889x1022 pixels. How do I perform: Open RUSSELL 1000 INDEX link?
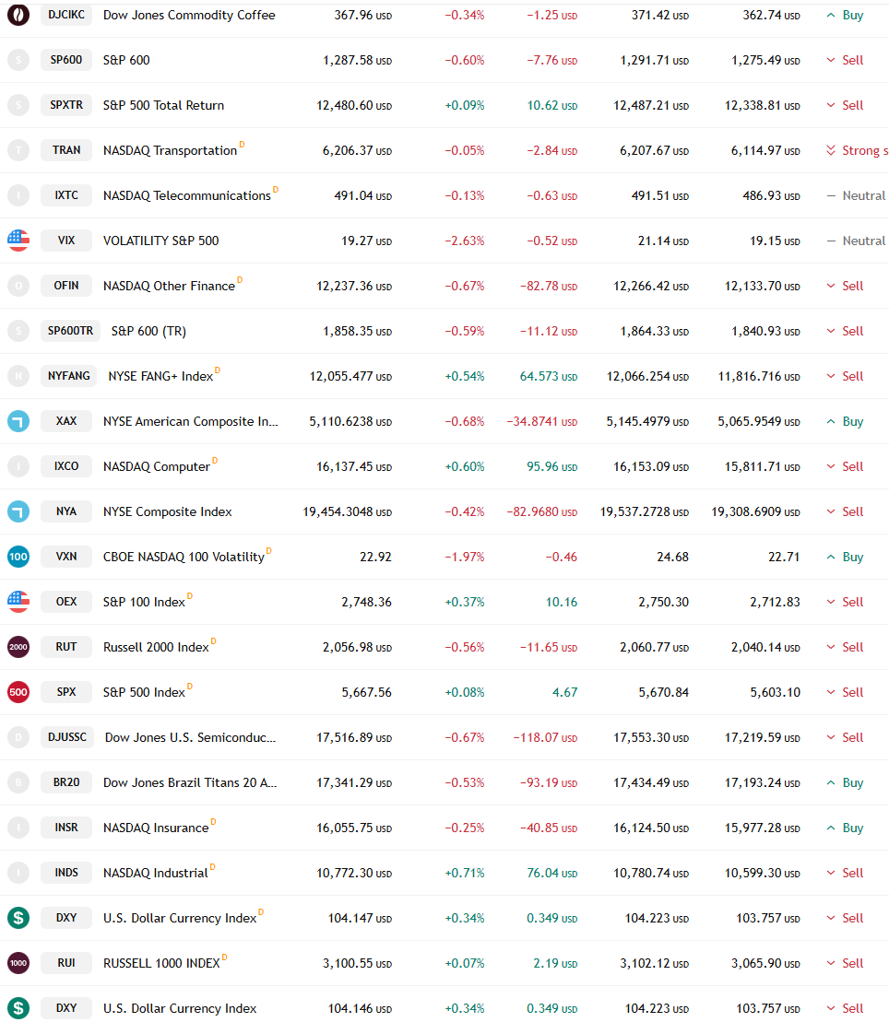[161, 963]
